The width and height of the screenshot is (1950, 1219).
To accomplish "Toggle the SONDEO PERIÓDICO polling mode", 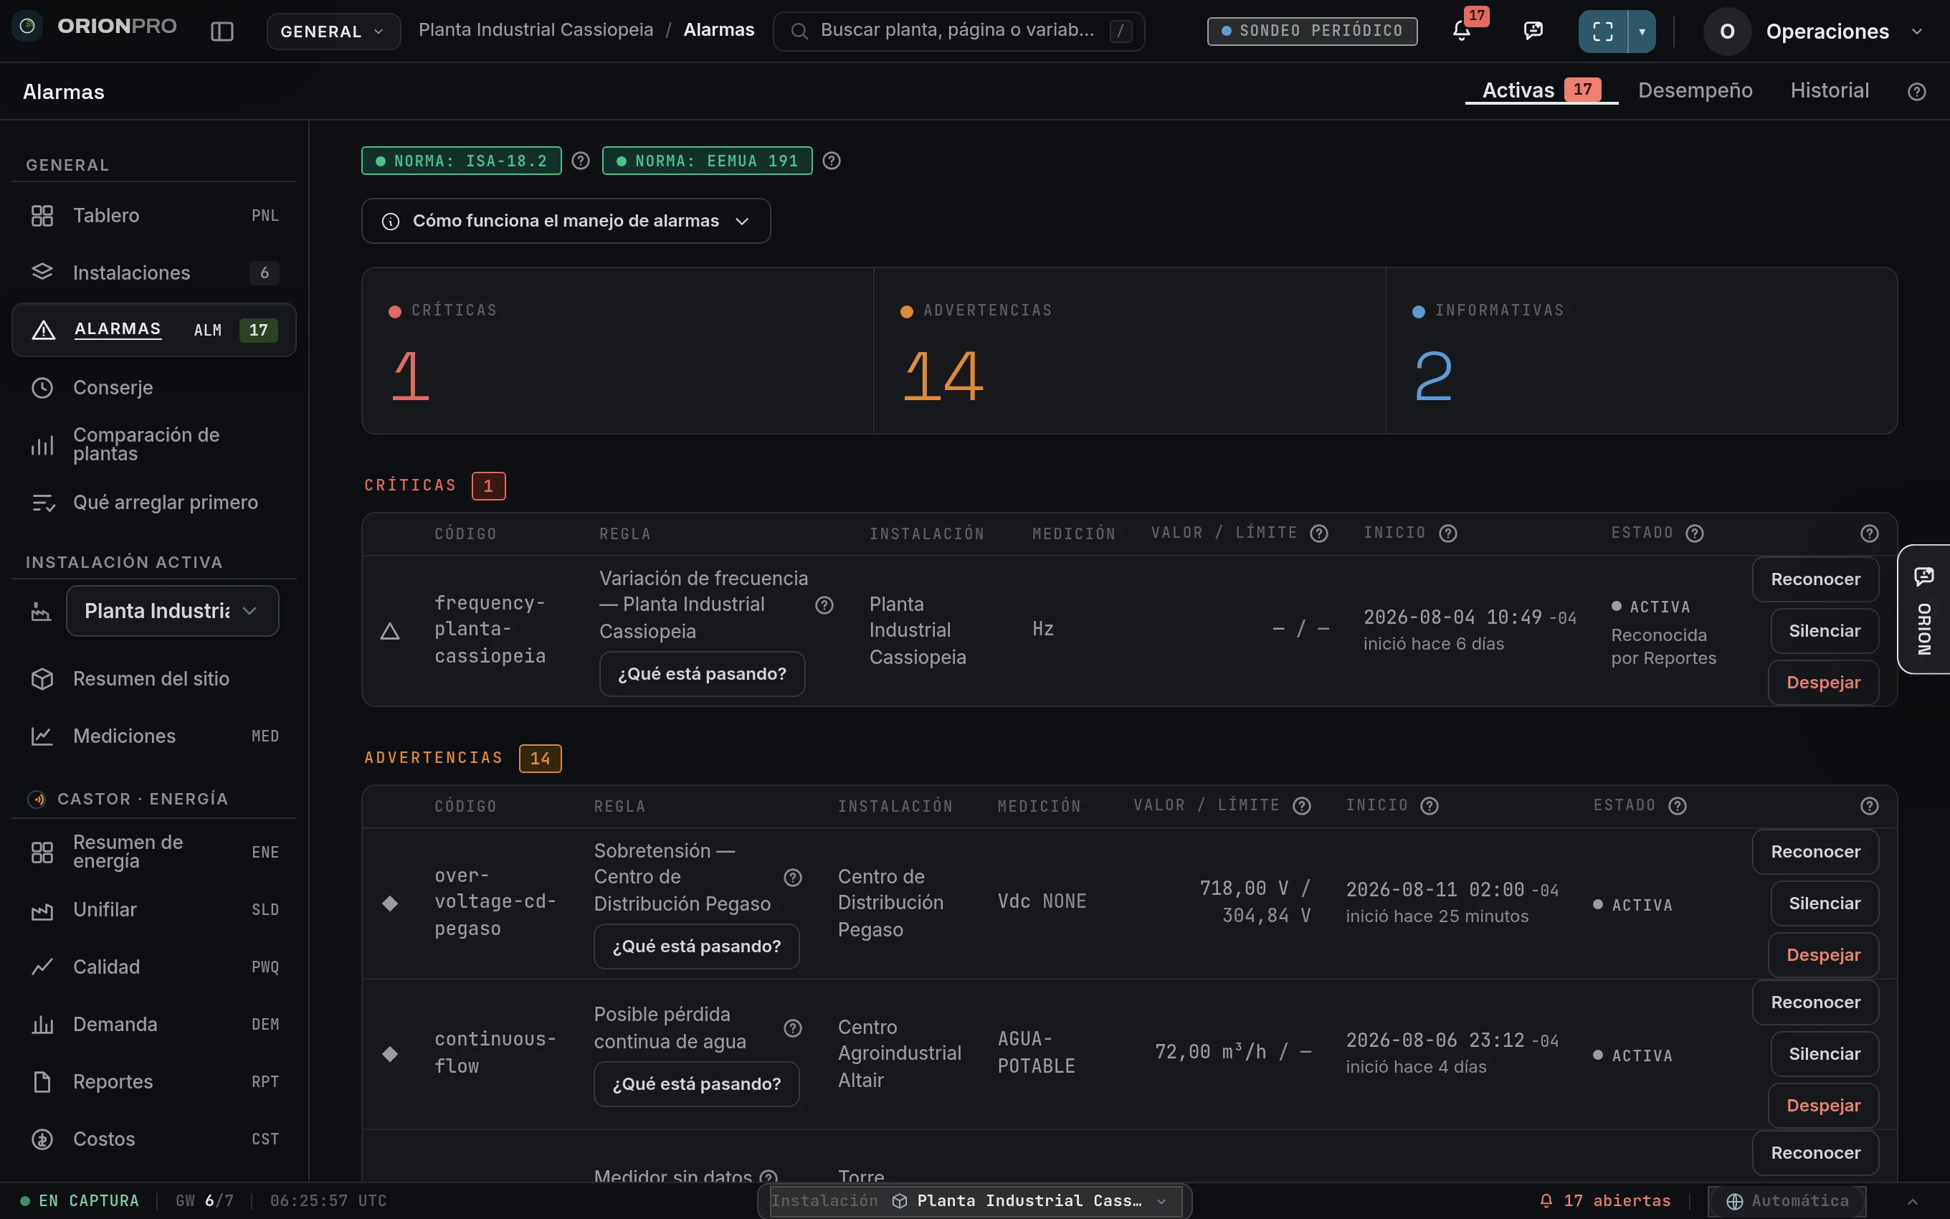I will 1312,31.
